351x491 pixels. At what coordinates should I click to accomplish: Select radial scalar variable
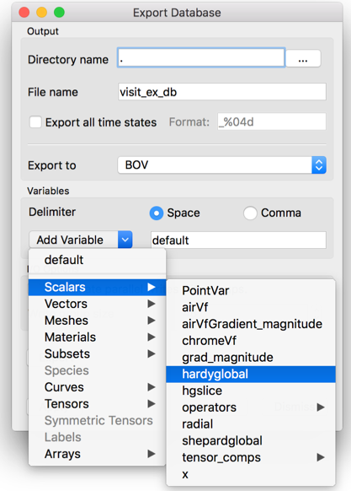tap(251, 424)
